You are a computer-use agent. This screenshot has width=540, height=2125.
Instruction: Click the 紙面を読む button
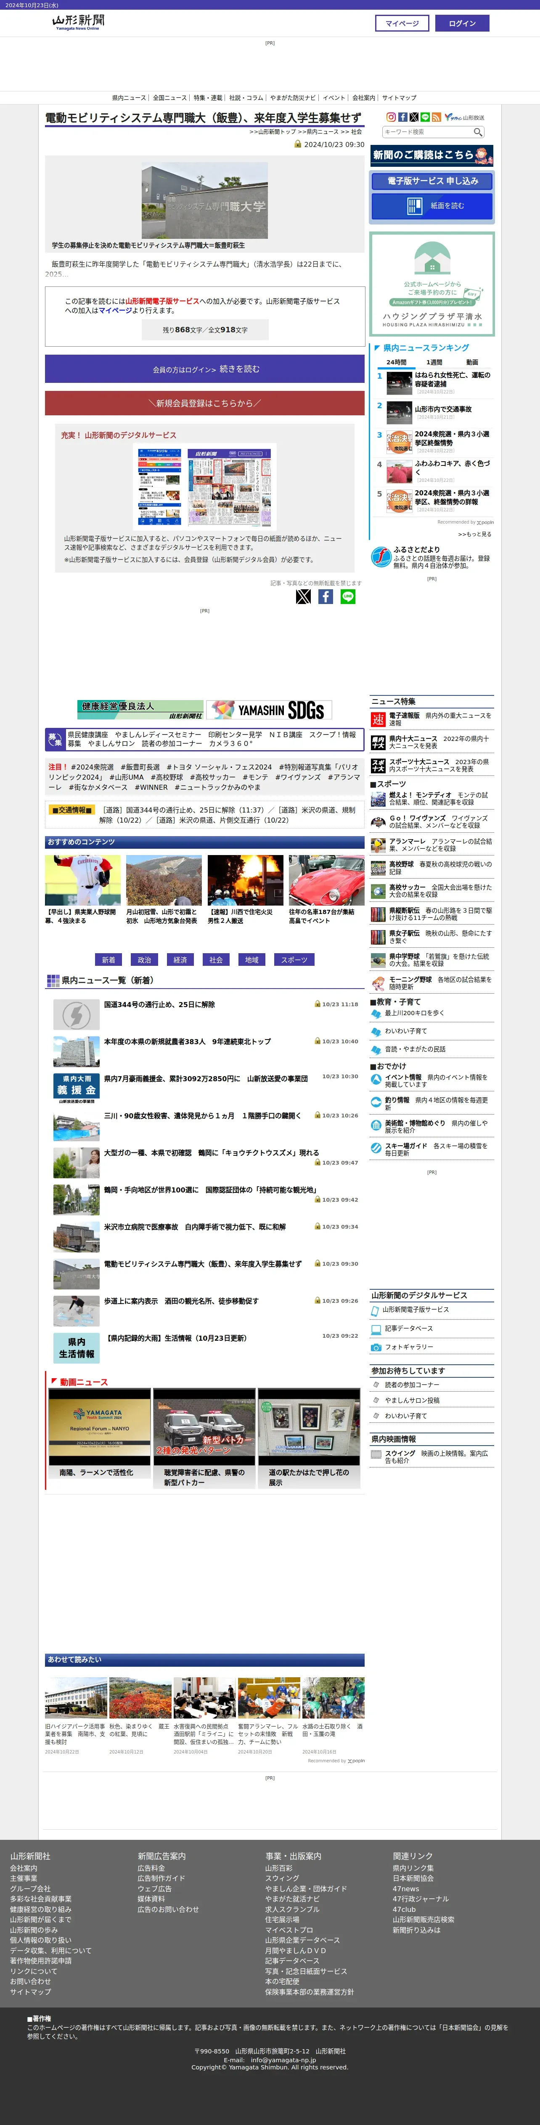pos(432,206)
